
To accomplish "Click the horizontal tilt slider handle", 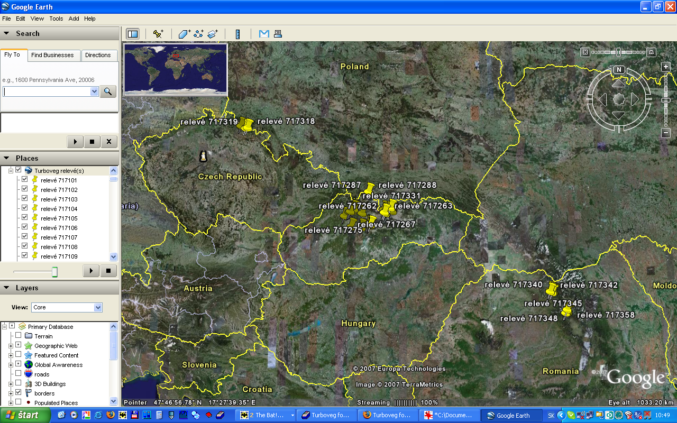I will [618, 52].
